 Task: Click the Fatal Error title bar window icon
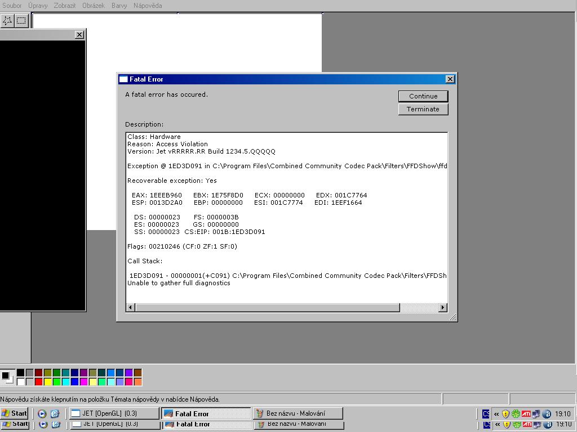tap(123, 79)
